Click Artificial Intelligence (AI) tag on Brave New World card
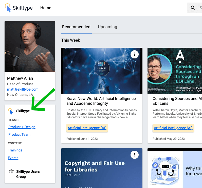The width and height of the screenshot is (202, 188). [x=87, y=128]
